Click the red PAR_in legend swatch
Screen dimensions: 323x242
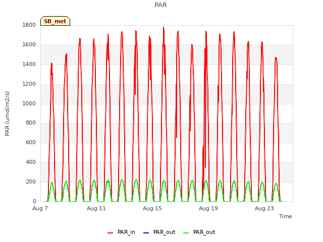click(x=111, y=233)
